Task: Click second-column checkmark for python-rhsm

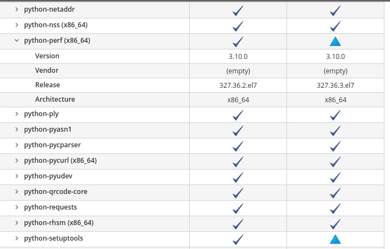Action: 335,224
